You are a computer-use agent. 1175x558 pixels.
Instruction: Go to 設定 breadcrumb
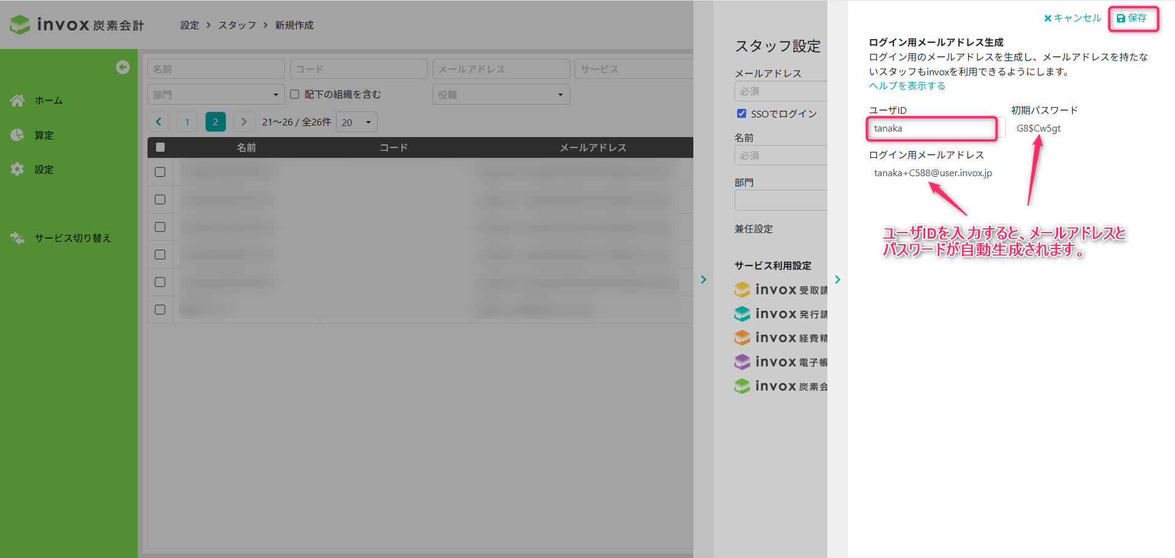[190, 25]
